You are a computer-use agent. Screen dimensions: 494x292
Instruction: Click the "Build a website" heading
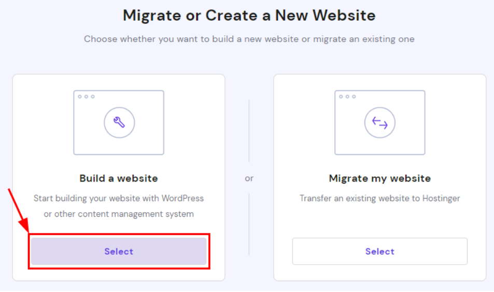point(119,178)
